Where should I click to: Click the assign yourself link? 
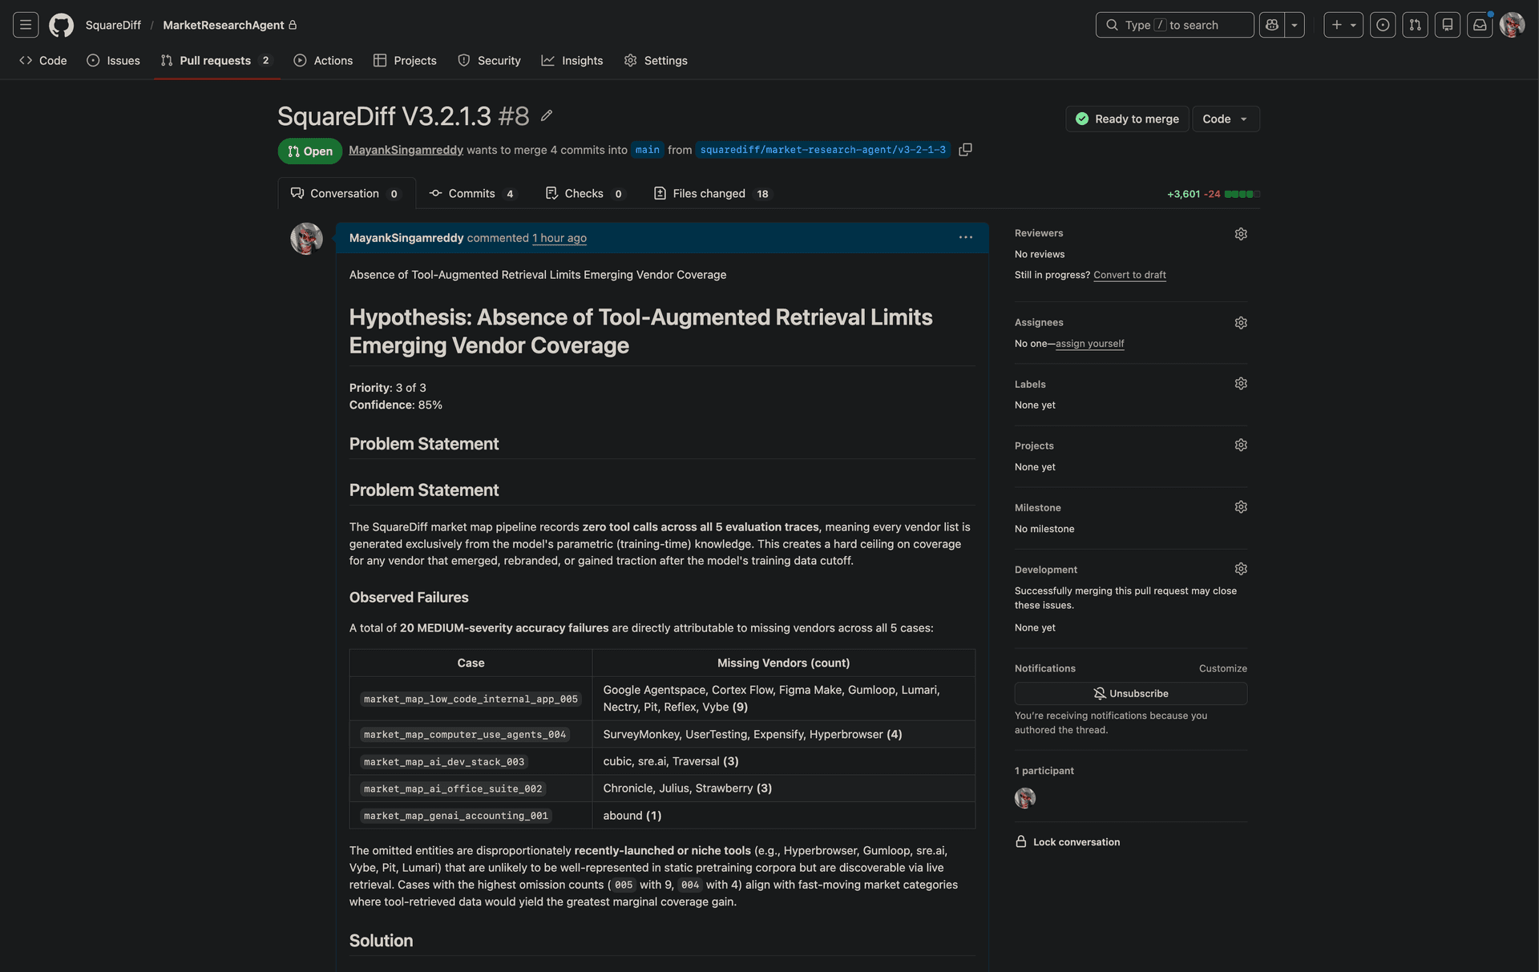pyautogui.click(x=1089, y=344)
